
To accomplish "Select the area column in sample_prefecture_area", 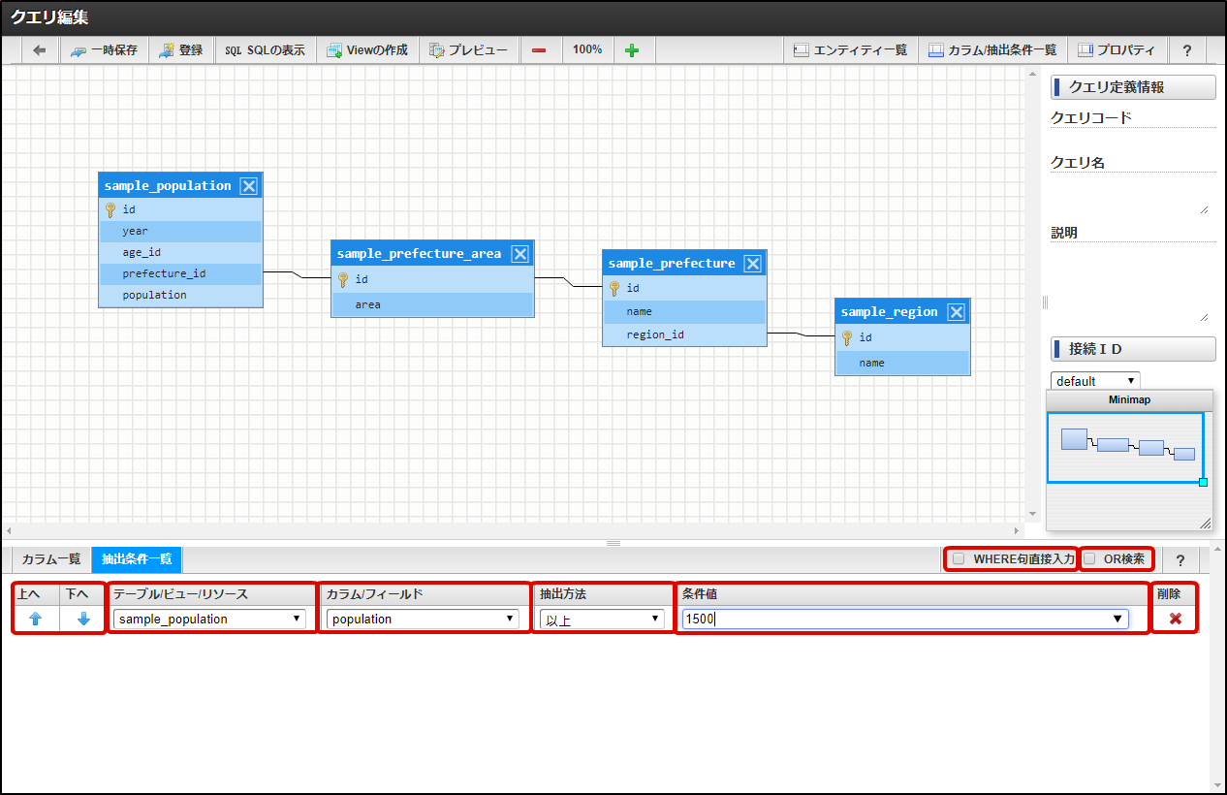I will (433, 304).
